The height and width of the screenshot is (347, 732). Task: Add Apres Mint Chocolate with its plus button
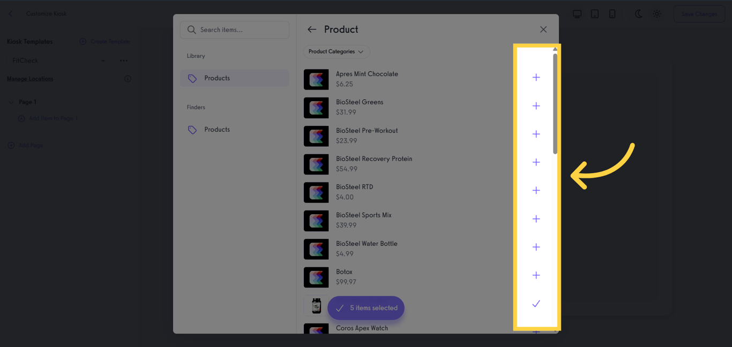(536, 77)
